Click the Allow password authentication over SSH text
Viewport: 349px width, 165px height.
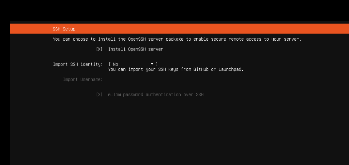(156, 95)
